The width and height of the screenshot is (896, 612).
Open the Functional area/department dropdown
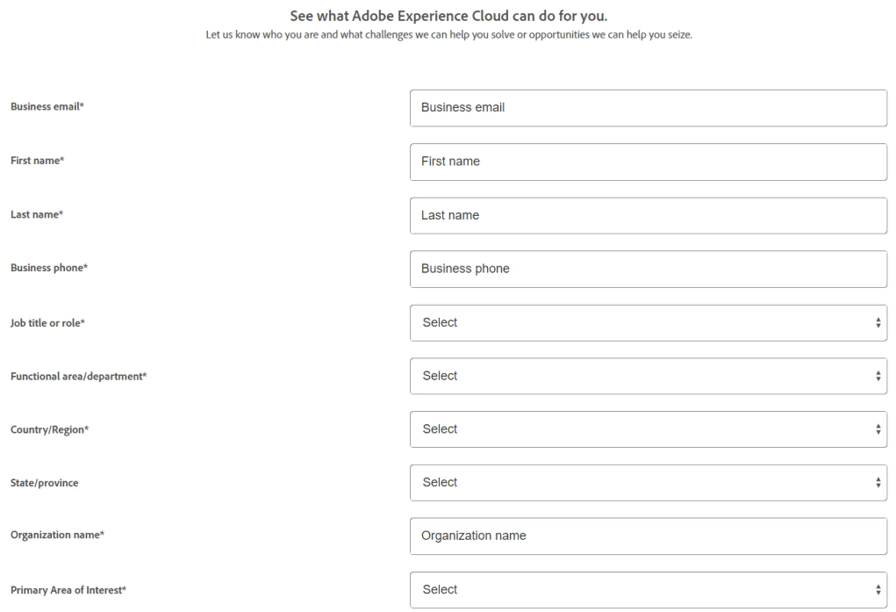pos(648,376)
